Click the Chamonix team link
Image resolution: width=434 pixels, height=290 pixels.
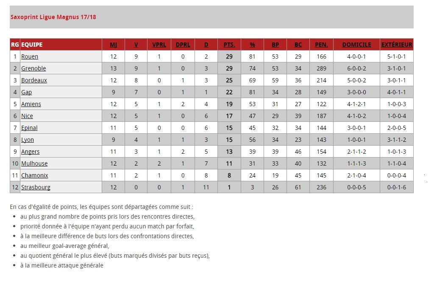tap(35, 175)
